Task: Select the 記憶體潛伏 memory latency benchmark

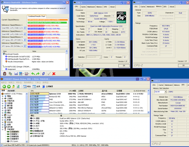Action: [x=14, y=139]
